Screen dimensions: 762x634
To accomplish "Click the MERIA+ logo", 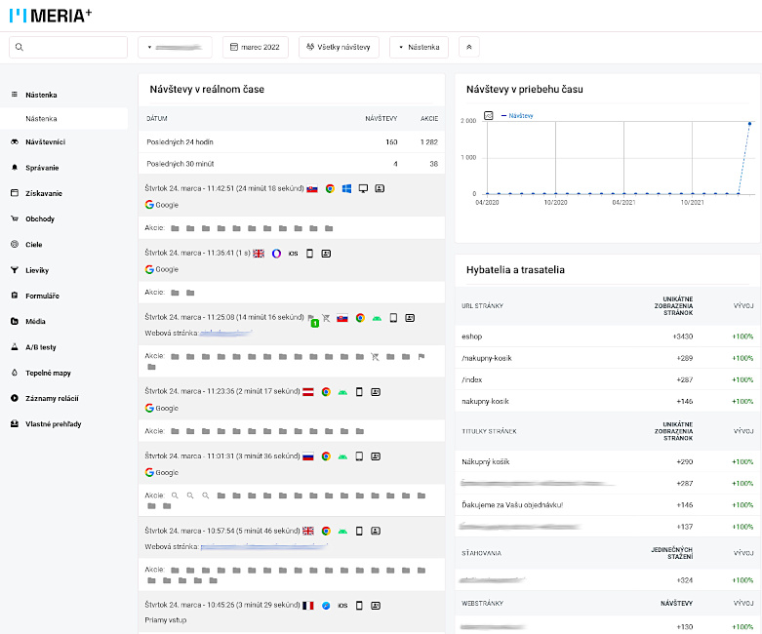I will point(51,15).
